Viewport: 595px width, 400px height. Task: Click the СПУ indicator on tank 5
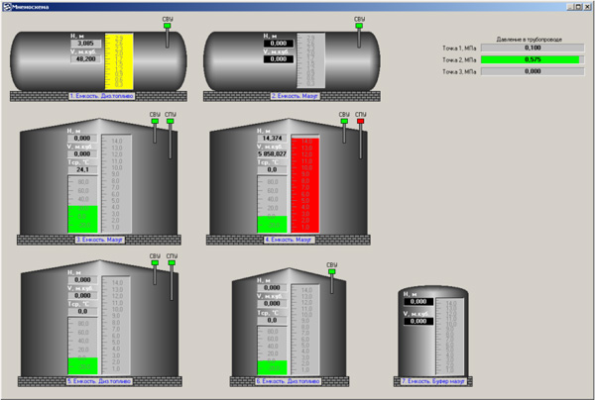(x=171, y=263)
